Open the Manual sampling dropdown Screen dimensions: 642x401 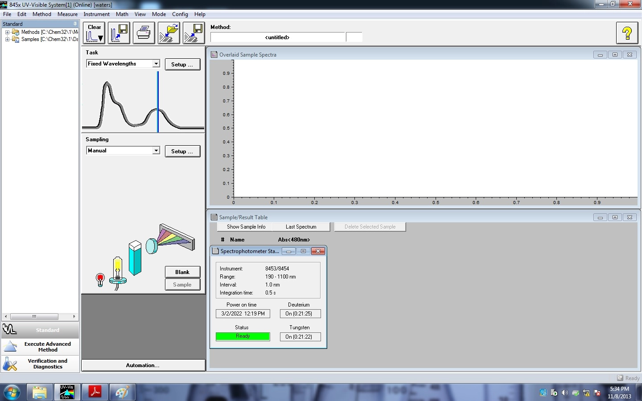click(x=156, y=151)
